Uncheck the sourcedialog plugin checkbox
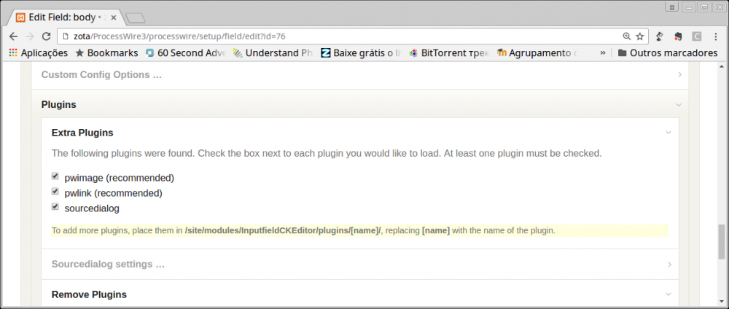The height and width of the screenshot is (309, 729). (x=55, y=207)
